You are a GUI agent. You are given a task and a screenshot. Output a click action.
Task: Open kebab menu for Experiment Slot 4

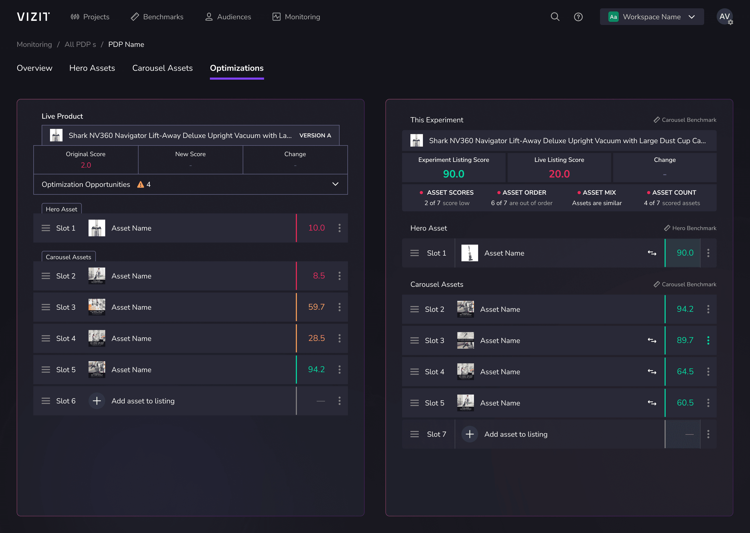point(708,372)
